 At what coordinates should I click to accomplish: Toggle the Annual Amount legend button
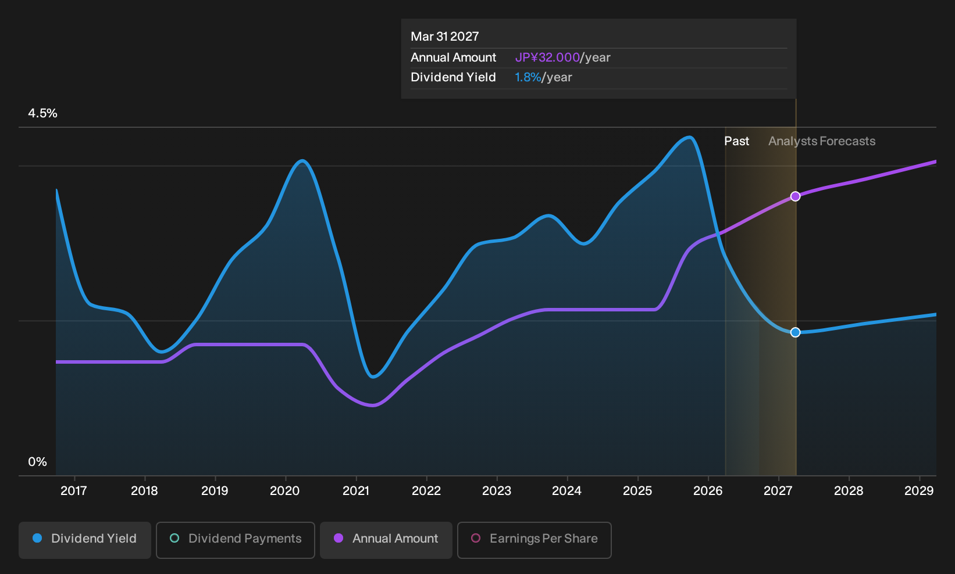click(x=386, y=540)
